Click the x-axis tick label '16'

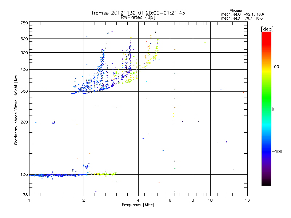(247, 200)
